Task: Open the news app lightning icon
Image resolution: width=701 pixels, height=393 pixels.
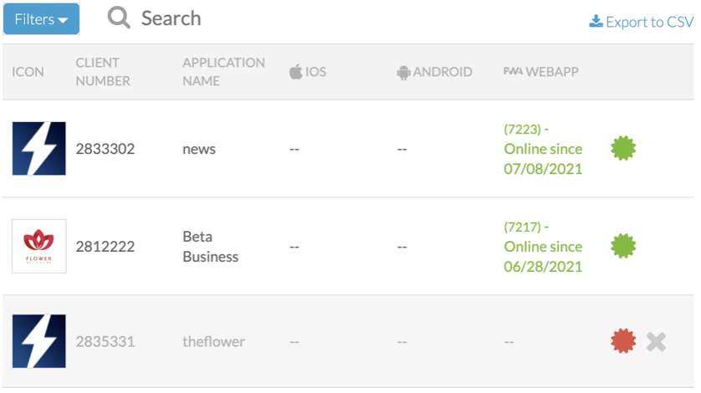Action: pyautogui.click(x=39, y=149)
